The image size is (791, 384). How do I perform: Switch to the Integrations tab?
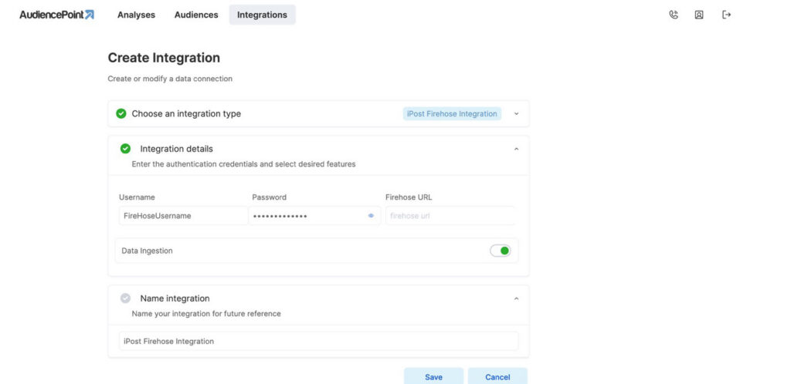click(263, 15)
